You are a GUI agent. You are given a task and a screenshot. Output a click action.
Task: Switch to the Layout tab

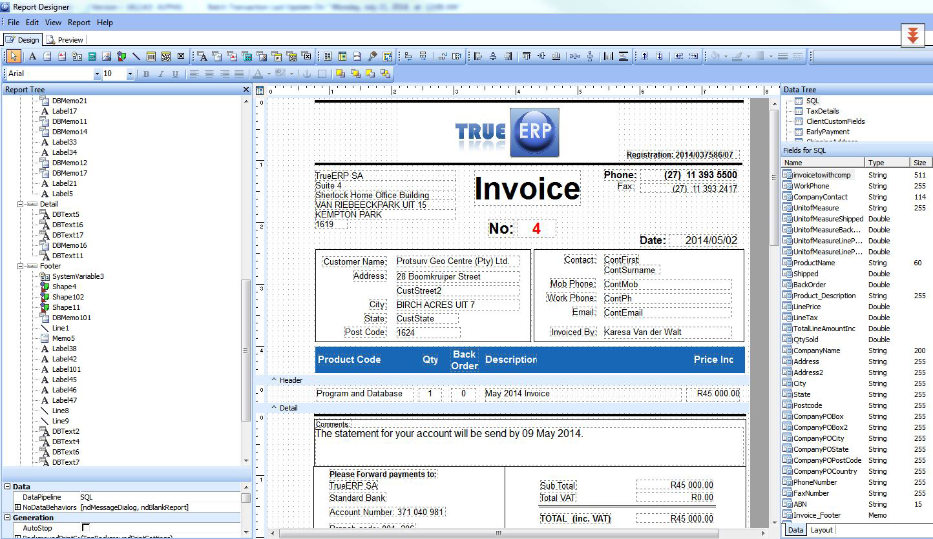point(821,530)
